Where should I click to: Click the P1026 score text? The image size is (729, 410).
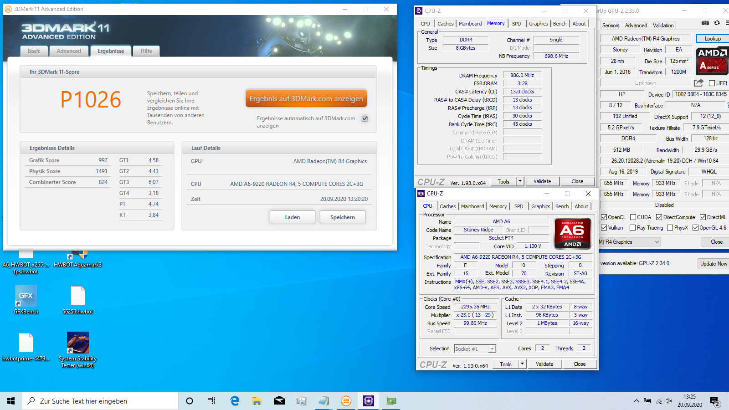(x=91, y=100)
